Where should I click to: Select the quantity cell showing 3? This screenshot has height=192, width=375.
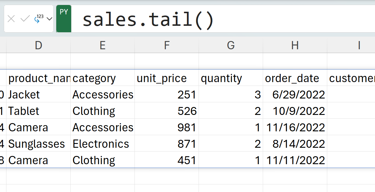pos(231,95)
